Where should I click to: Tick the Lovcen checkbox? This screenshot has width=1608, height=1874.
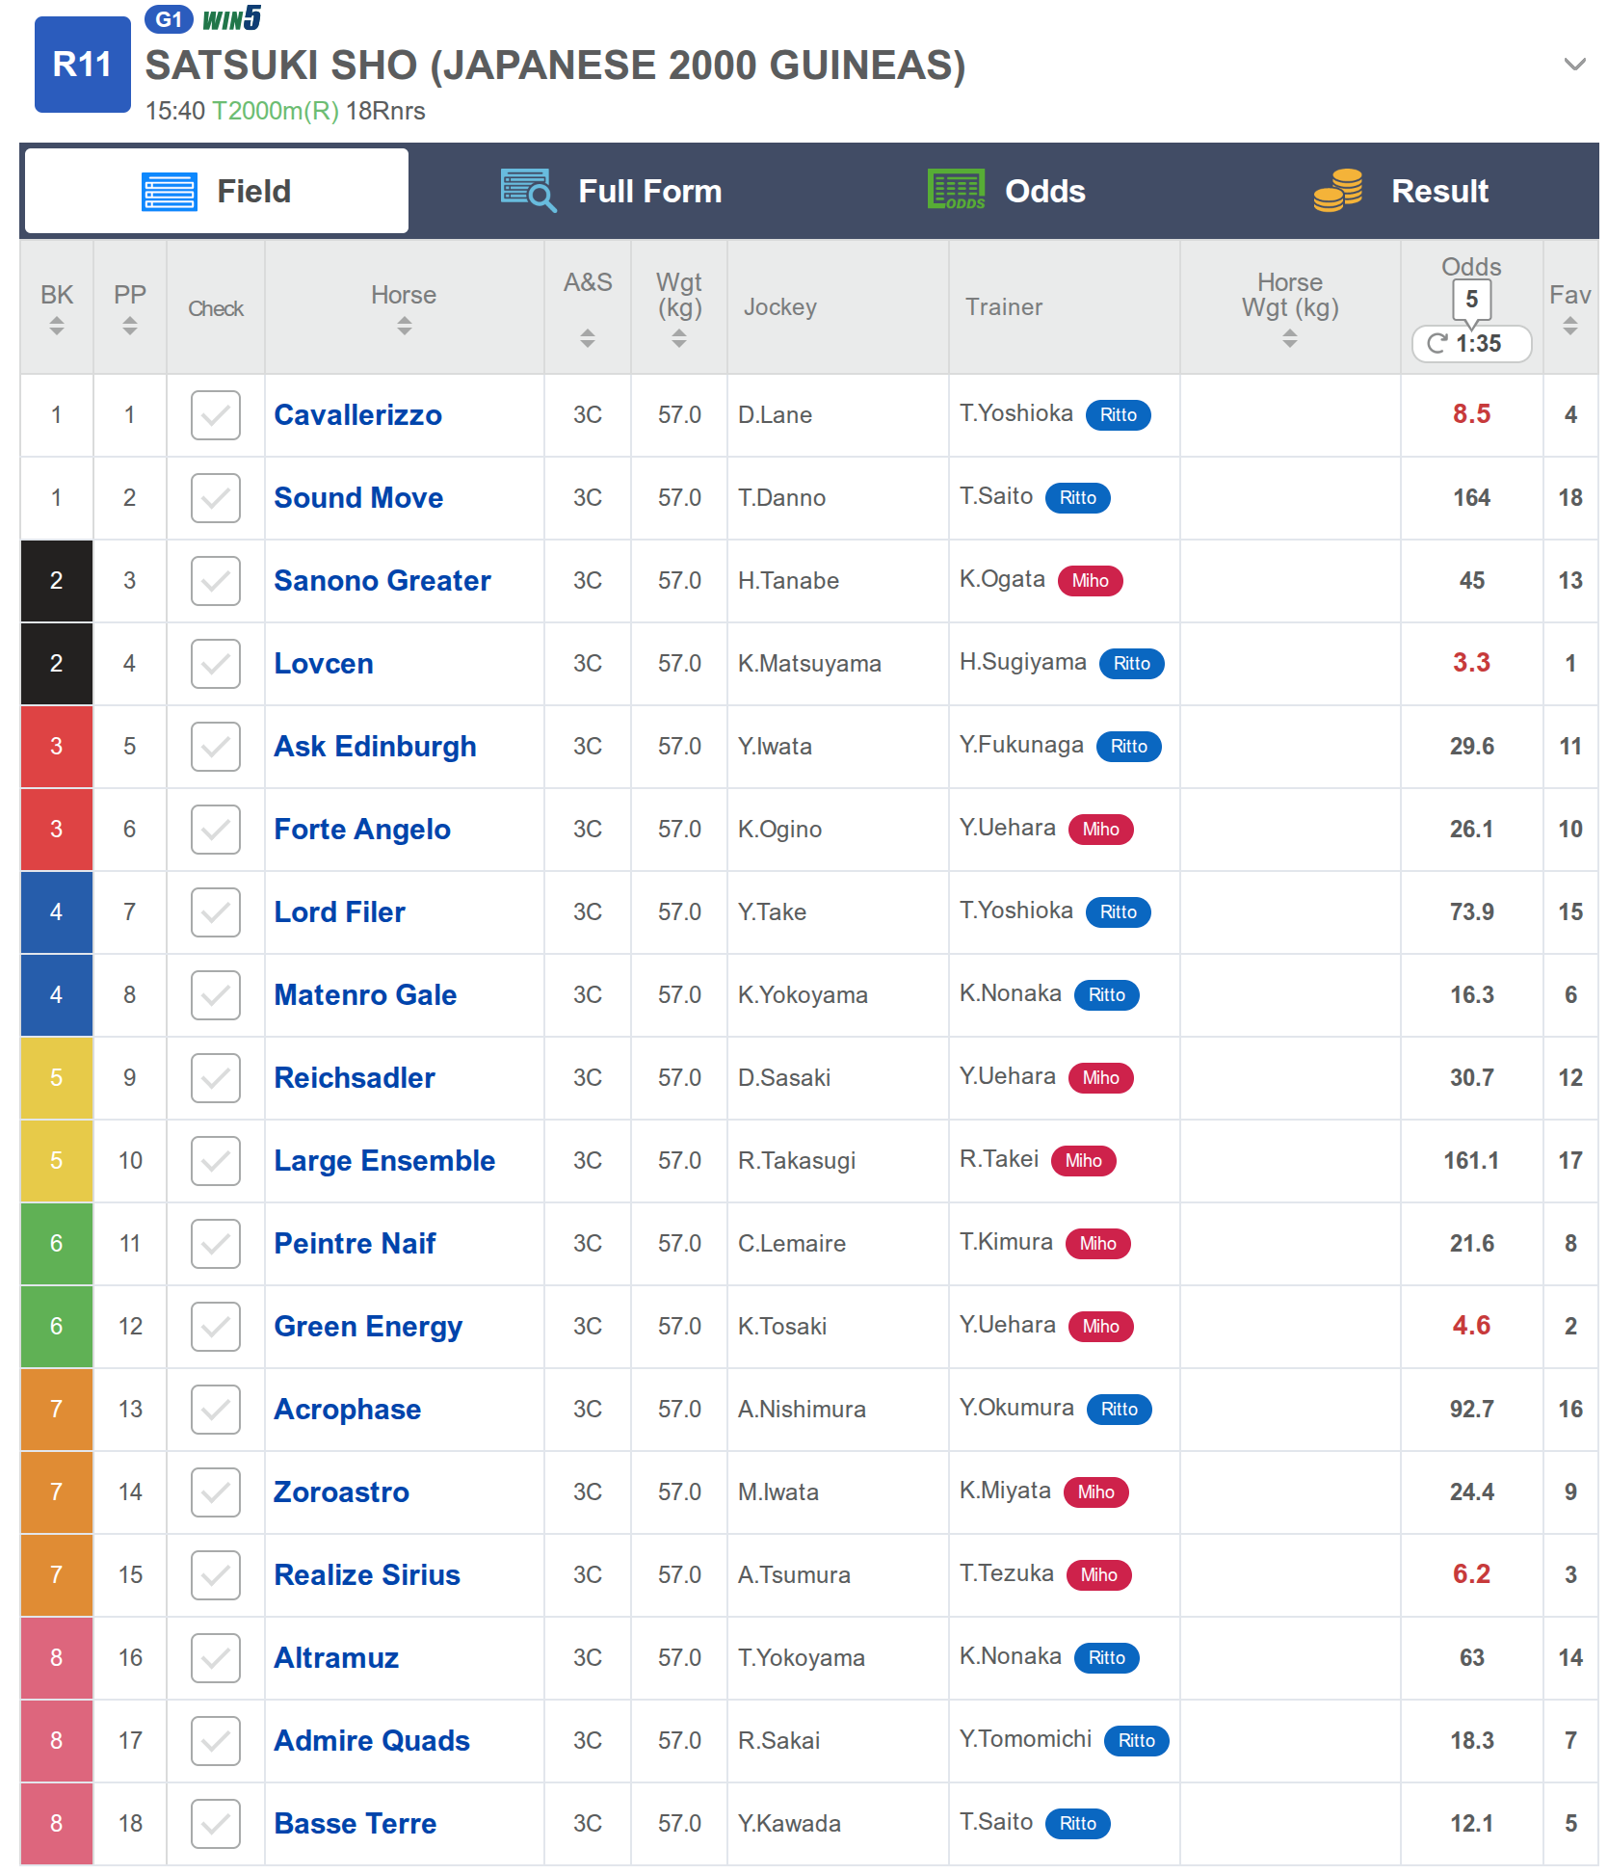216,664
